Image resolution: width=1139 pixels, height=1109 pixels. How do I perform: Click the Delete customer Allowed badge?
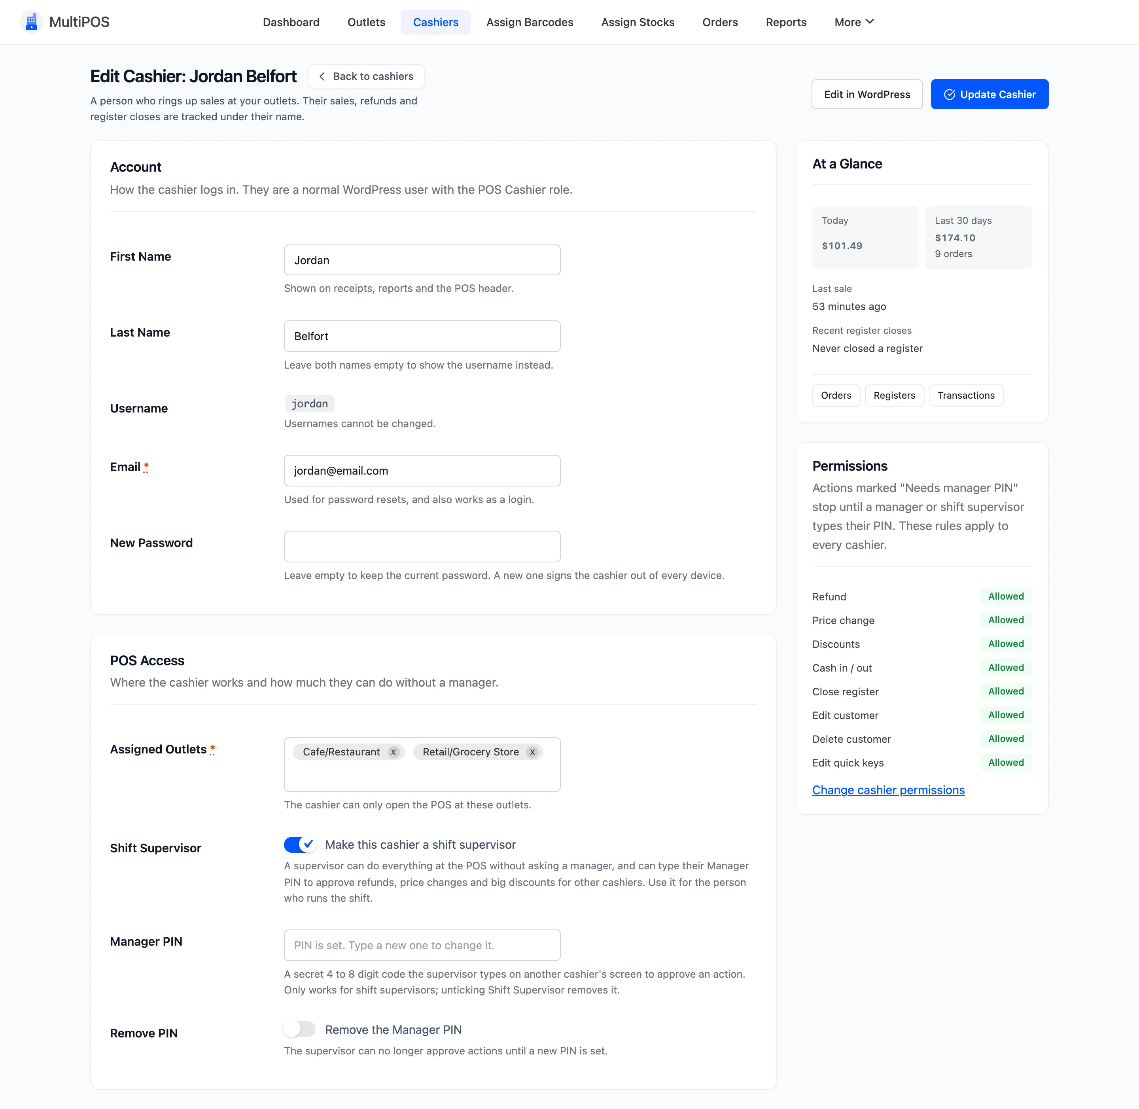1006,738
